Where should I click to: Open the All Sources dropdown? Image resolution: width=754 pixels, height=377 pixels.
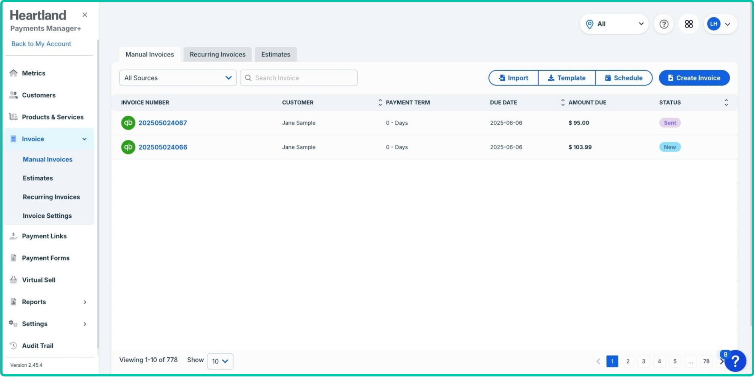pyautogui.click(x=178, y=78)
